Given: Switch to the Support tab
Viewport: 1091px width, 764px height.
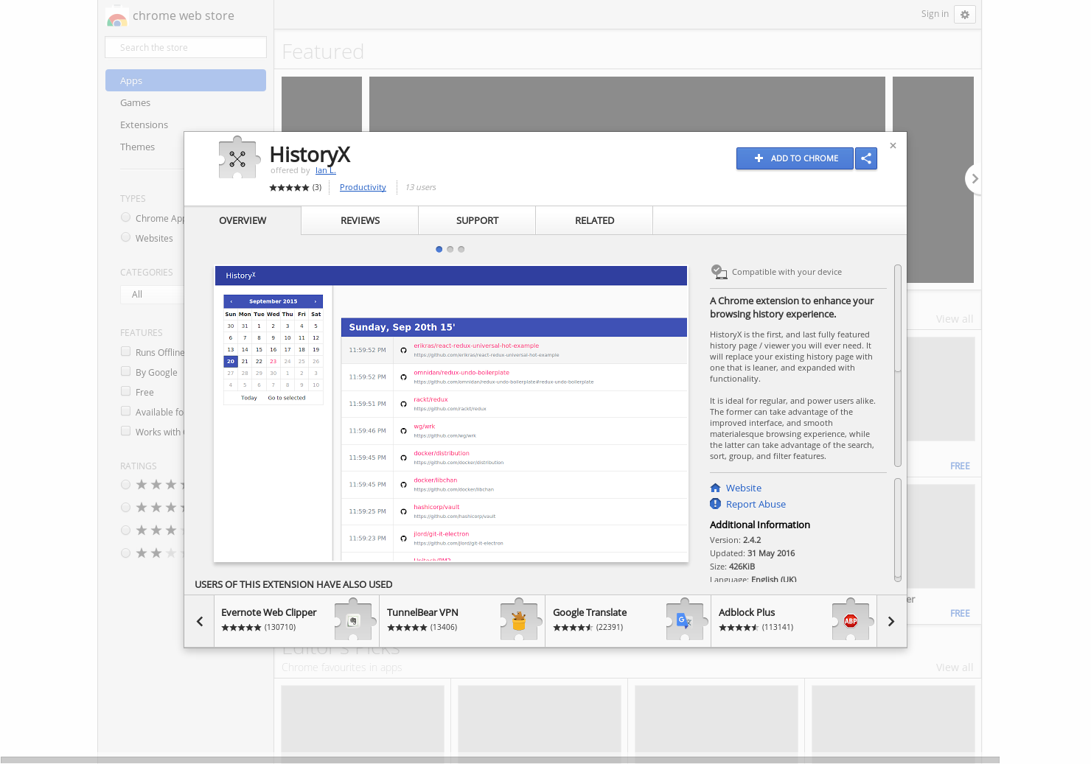Looking at the screenshot, I should coord(477,220).
